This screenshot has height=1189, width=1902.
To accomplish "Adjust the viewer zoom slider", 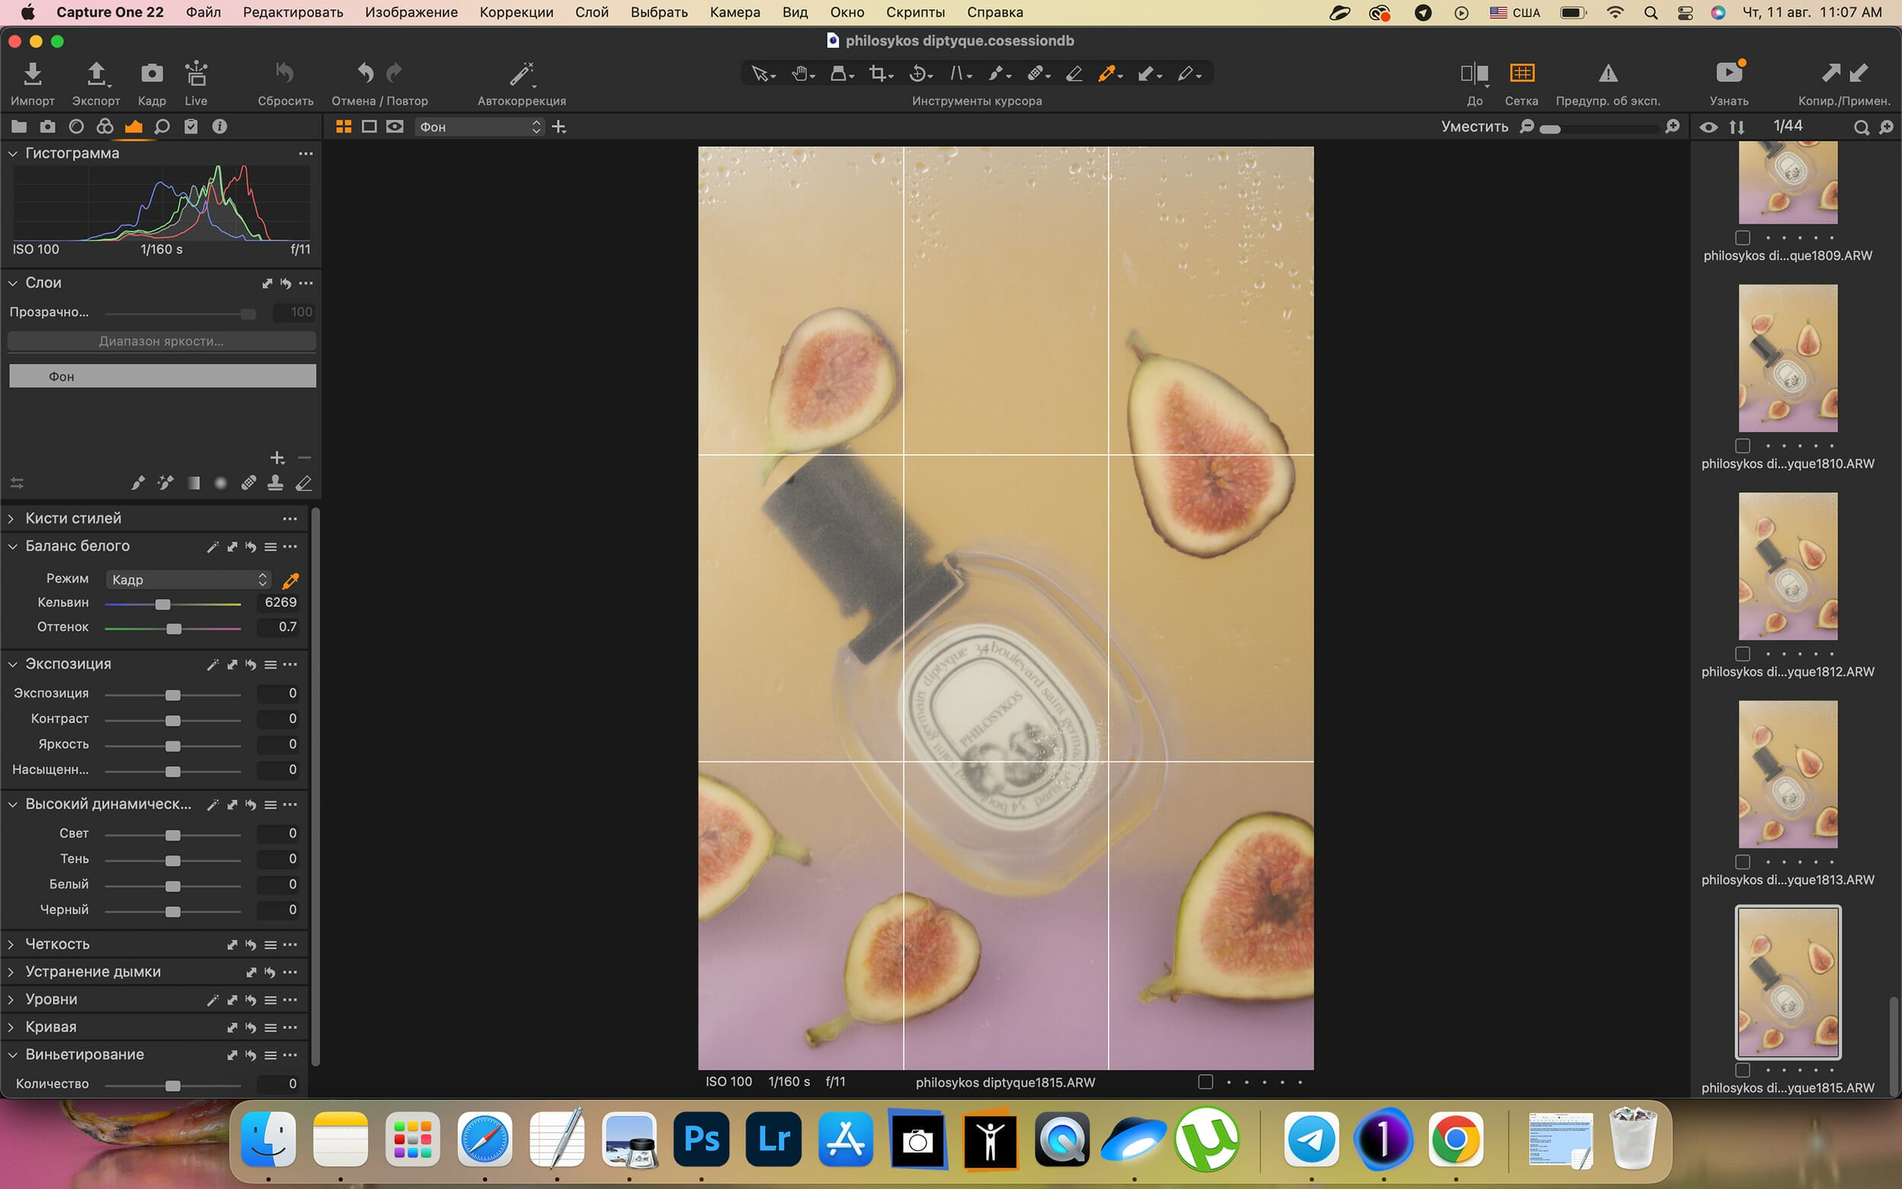I will [x=1551, y=129].
